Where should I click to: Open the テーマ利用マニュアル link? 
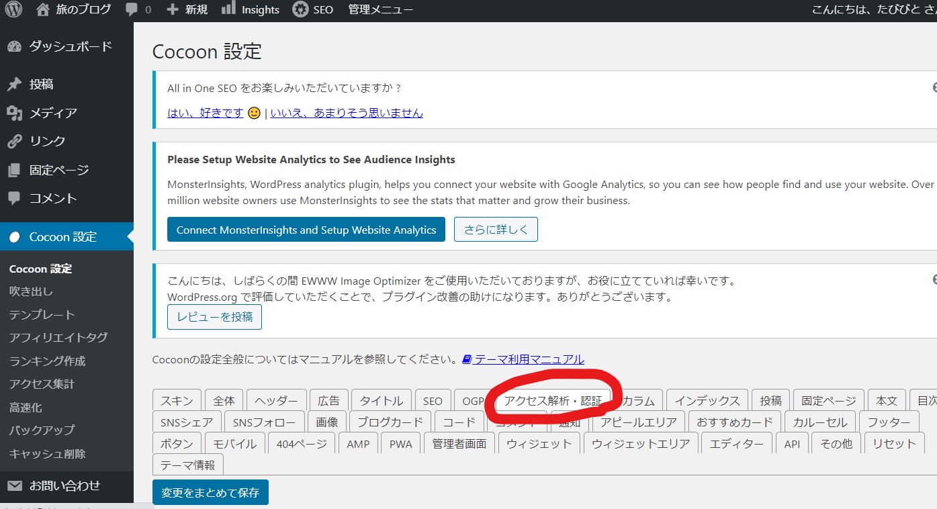529,359
